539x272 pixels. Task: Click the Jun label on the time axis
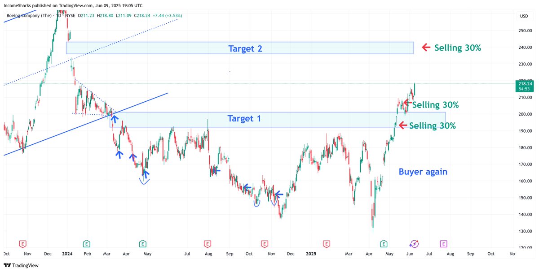click(409, 254)
